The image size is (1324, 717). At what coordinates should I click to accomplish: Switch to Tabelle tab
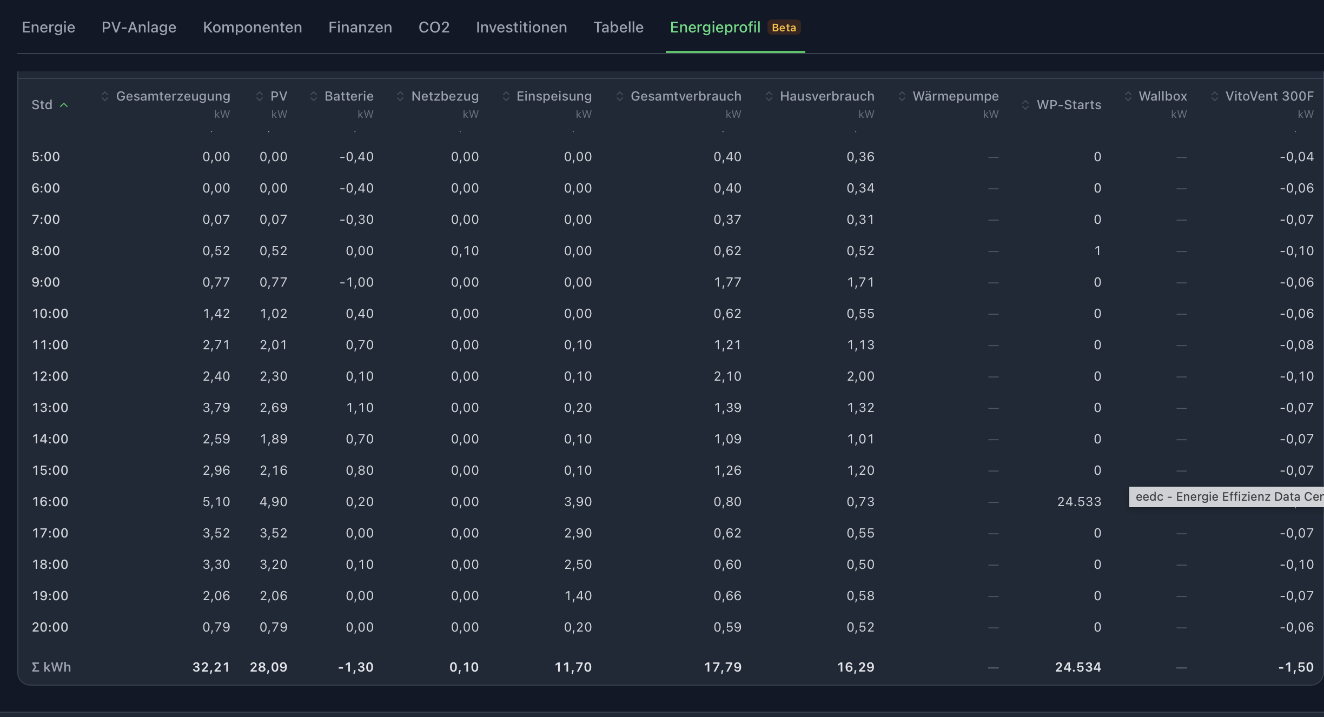pos(619,27)
